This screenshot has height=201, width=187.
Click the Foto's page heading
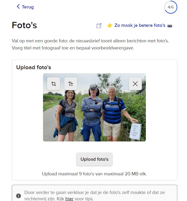tap(24, 25)
